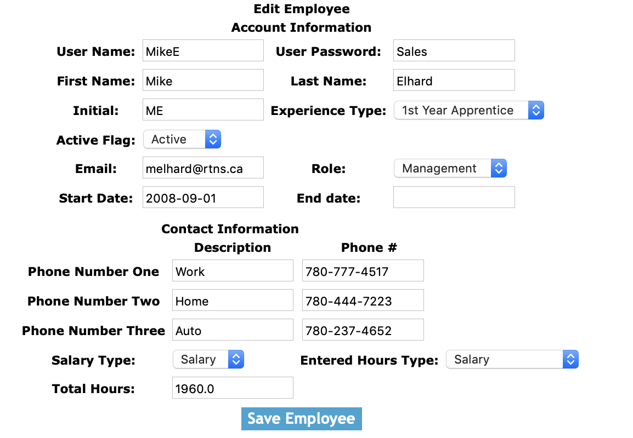Click the Initial text field

coord(203,110)
